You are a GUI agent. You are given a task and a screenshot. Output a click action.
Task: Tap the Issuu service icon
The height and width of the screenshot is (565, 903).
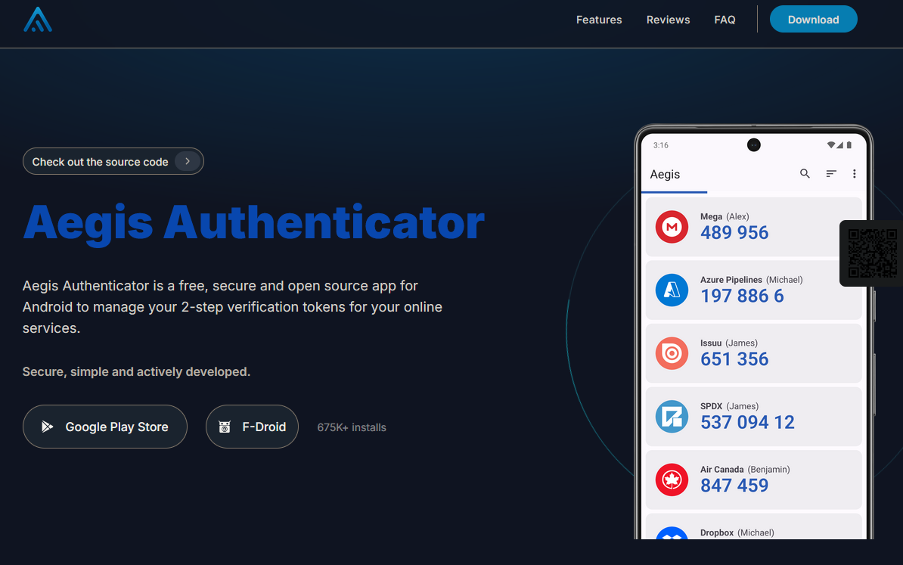672,353
